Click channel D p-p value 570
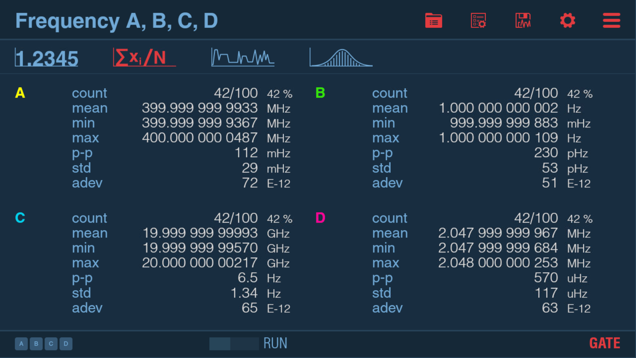The width and height of the screenshot is (636, 358). (x=546, y=278)
